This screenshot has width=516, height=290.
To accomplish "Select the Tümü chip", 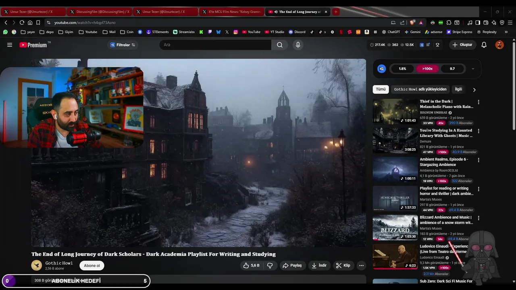I will [381, 89].
